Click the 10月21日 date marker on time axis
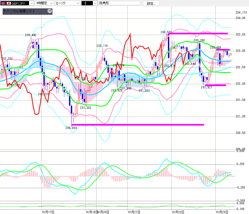Viewport: 249px width, 214px height. point(134,212)
